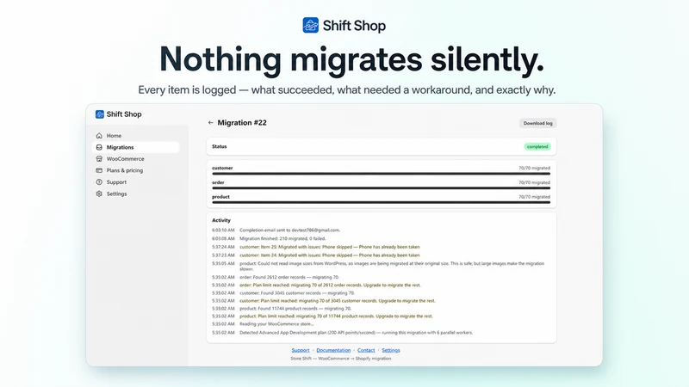This screenshot has height=387, width=689.
Task: Go back using the arrow beside Migration #22
Action: (x=210, y=123)
